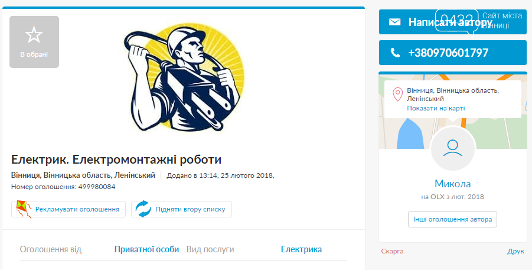
Task: Click the Скарга complaint link
Action: pyautogui.click(x=392, y=251)
